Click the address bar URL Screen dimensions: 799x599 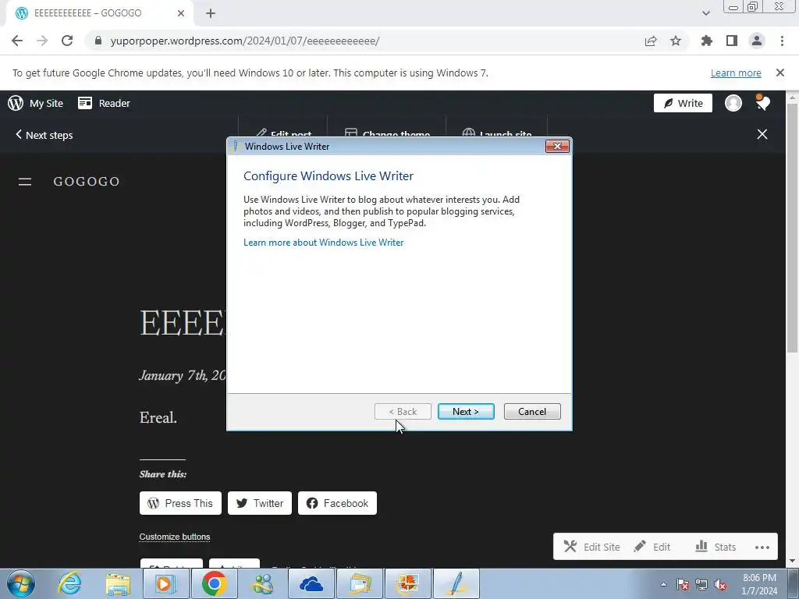tap(245, 41)
